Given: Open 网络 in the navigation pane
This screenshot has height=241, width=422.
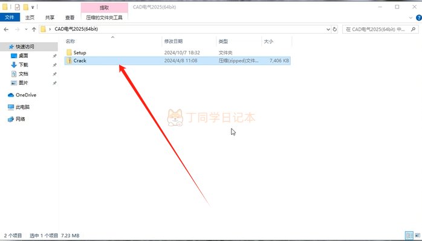Looking at the screenshot, I should (x=20, y=119).
